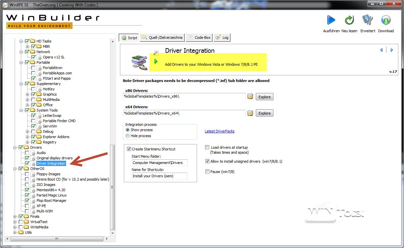Go to next script with right arrow
The width and height of the screenshot is (404, 248).
coord(392,50)
